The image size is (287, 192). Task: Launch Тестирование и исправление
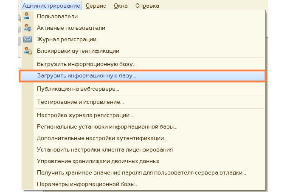pos(143,102)
